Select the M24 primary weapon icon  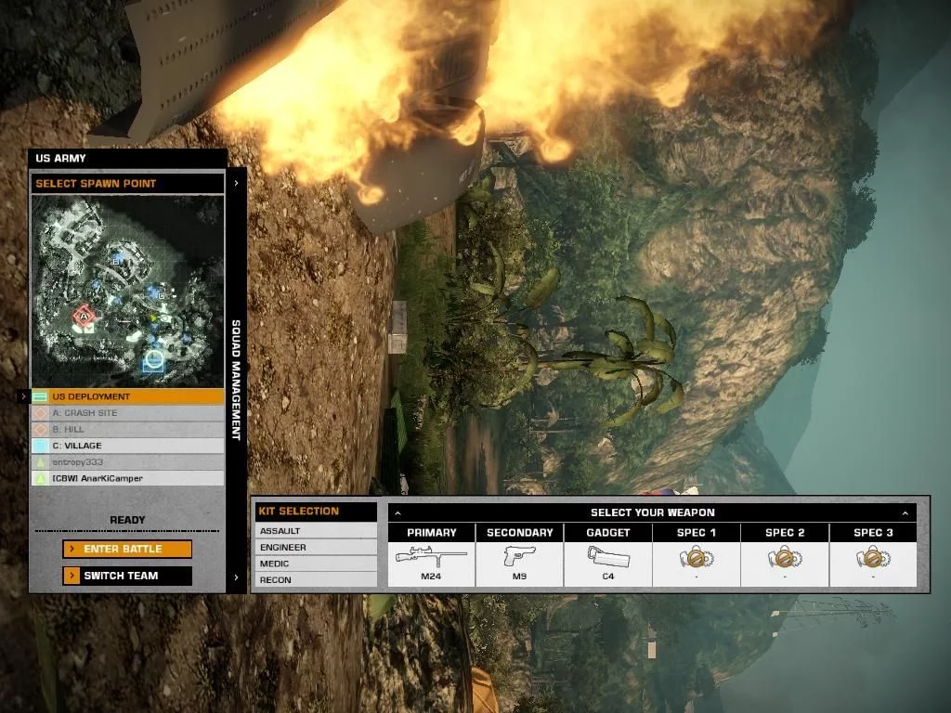(x=431, y=557)
